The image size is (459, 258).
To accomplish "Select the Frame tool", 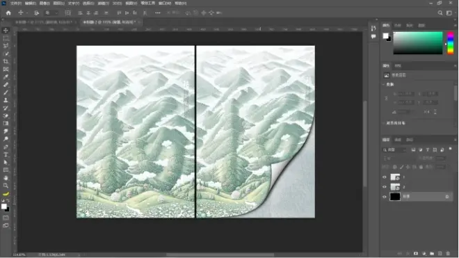I will click(6, 70).
